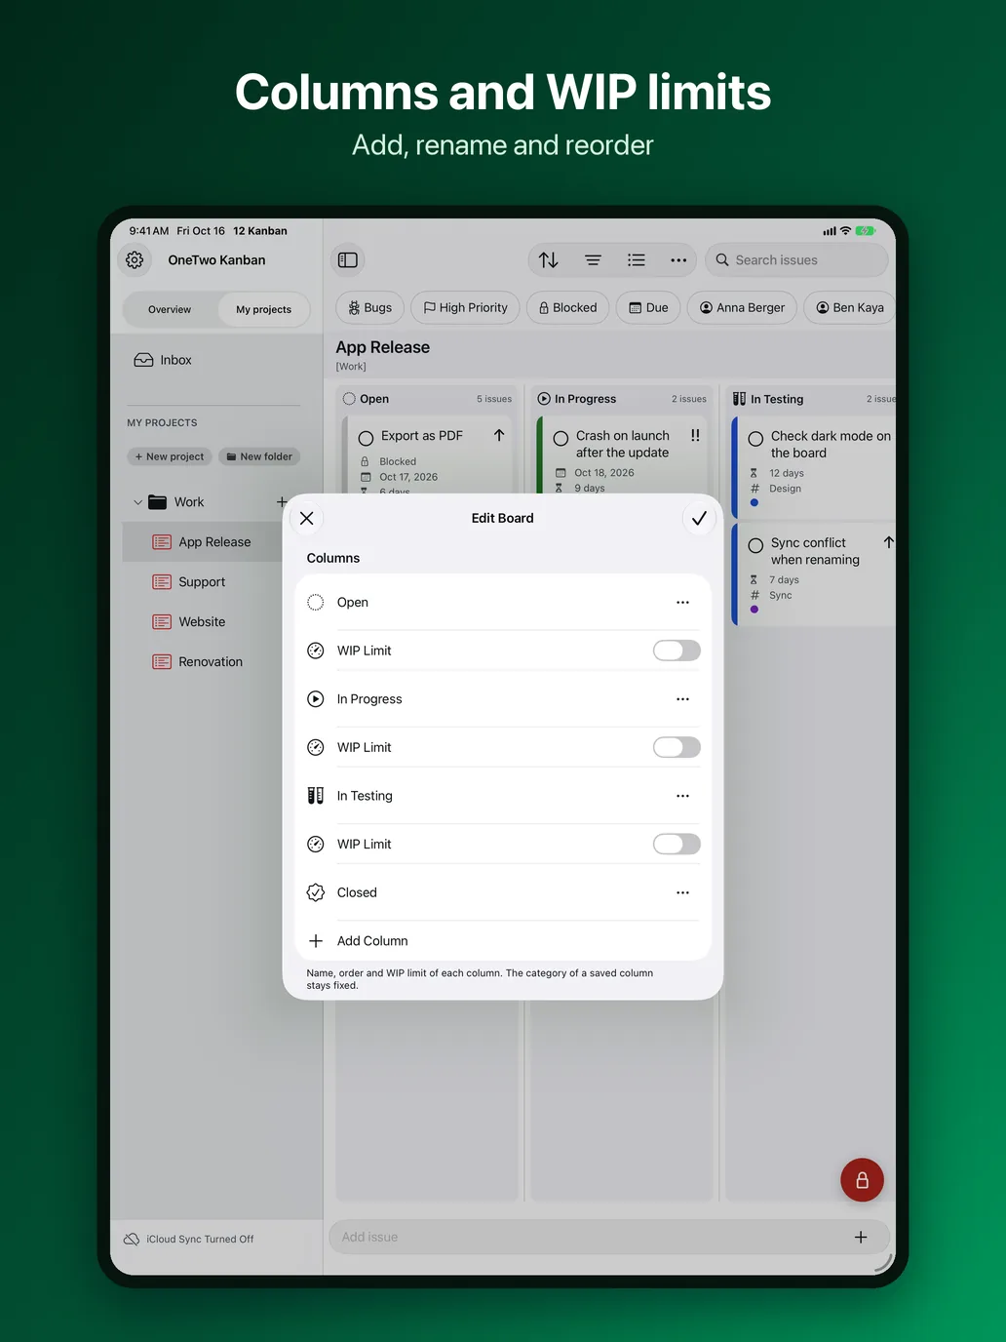Click the battery indicator in status bar
The image size is (1006, 1342).
(x=866, y=231)
